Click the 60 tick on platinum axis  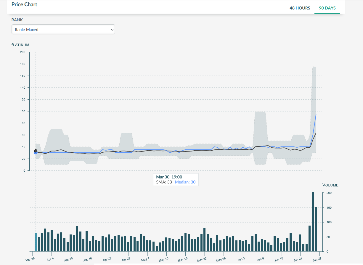(24, 135)
